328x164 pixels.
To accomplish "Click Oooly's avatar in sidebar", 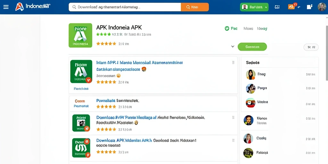I will click(x=249, y=138).
